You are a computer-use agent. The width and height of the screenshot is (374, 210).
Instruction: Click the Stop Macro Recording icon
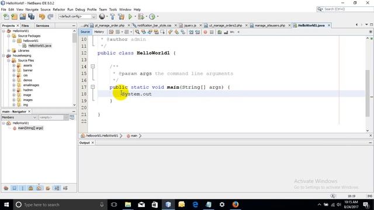click(x=212, y=32)
